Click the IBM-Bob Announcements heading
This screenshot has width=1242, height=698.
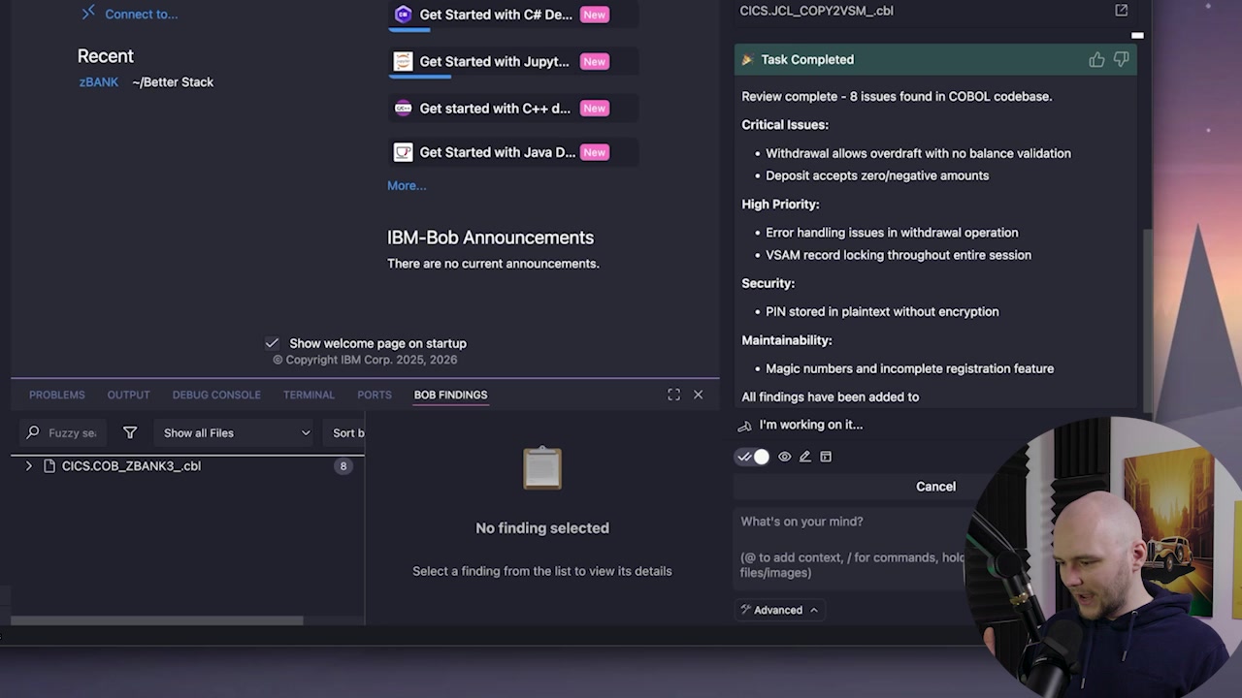pyautogui.click(x=490, y=238)
